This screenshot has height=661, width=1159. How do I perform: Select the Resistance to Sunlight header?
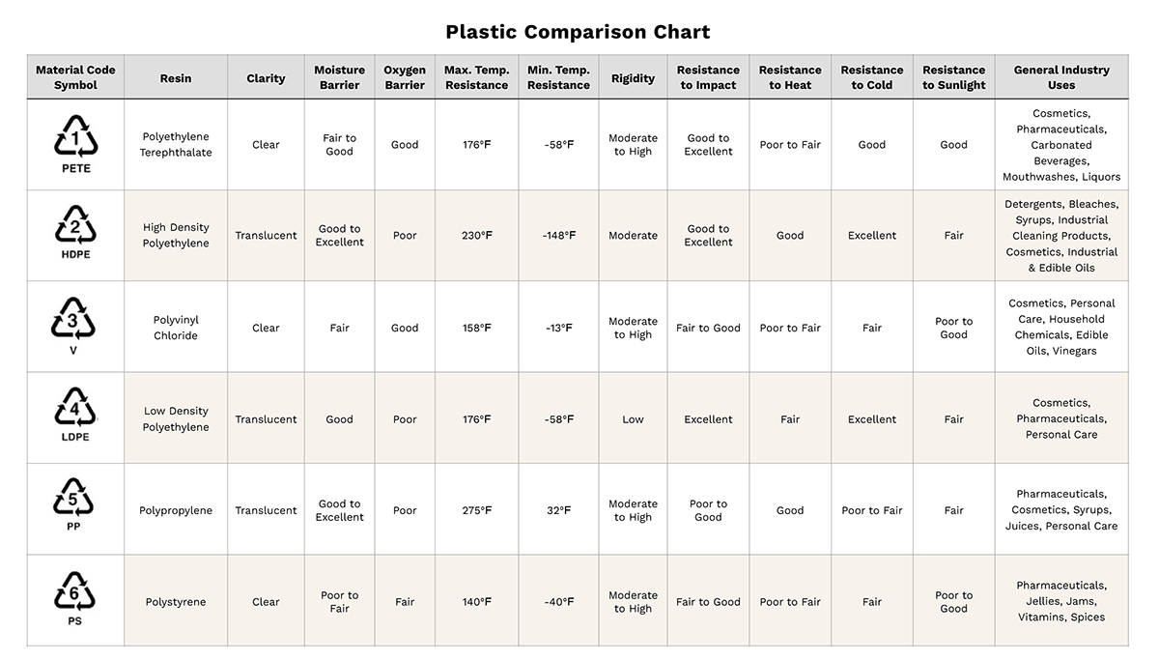tap(953, 77)
